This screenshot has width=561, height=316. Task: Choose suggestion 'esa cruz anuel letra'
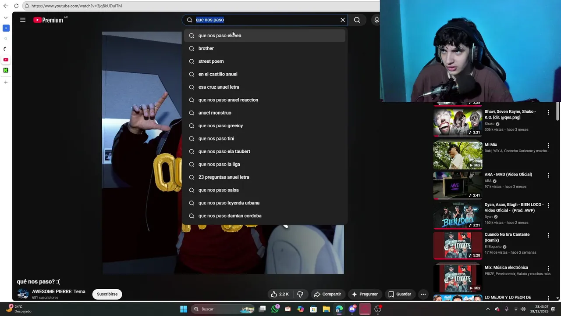click(x=265, y=87)
